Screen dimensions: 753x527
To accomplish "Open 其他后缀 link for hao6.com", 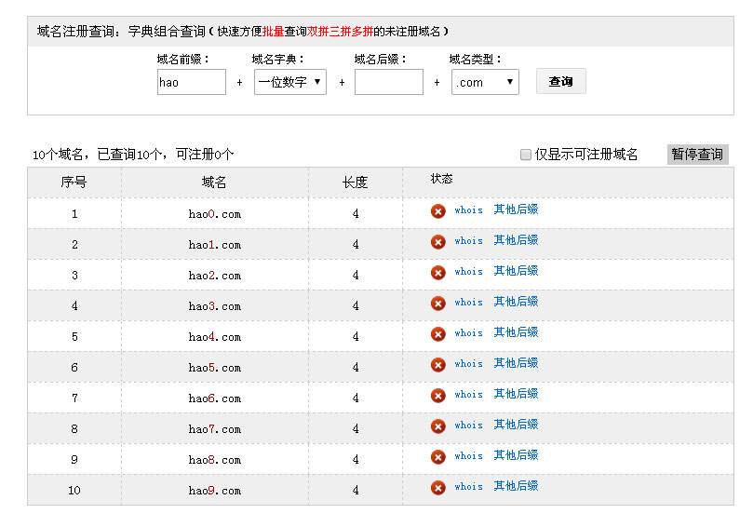I will [517, 394].
